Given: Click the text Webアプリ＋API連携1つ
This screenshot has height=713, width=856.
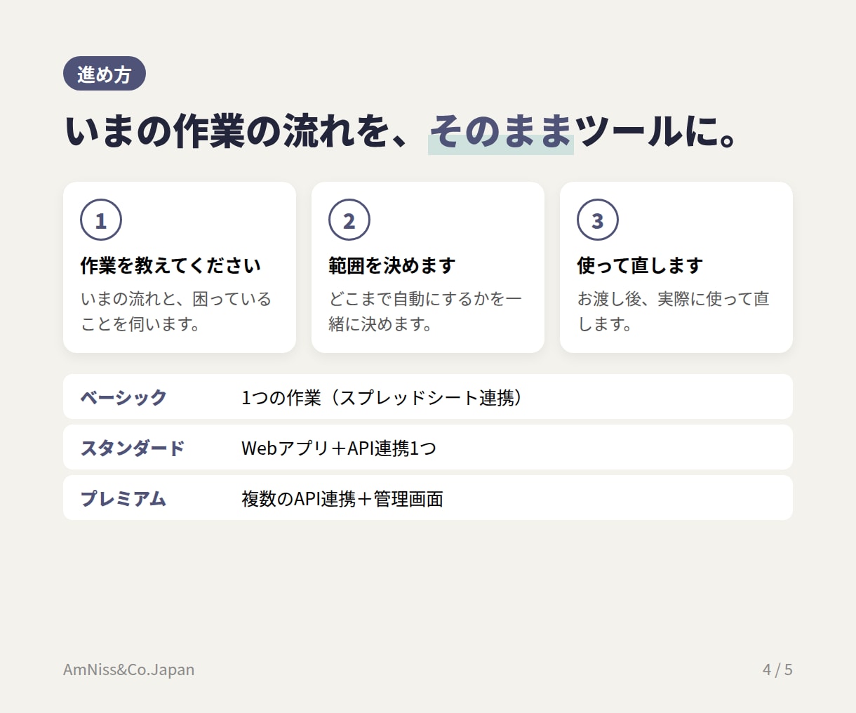Looking at the screenshot, I should (339, 448).
